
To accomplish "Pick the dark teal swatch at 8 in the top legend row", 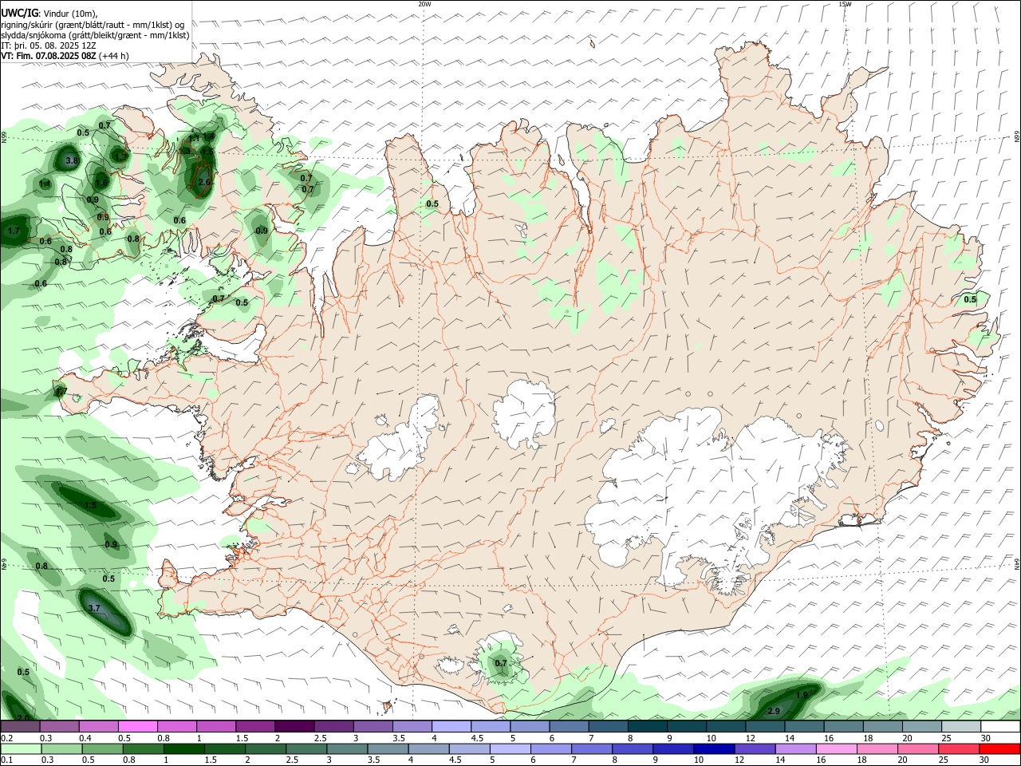I will coord(647,727).
